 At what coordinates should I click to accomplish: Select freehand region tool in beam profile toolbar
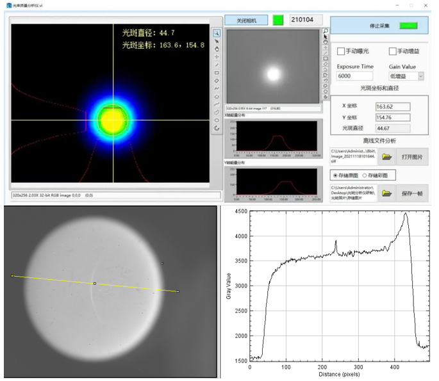217,112
